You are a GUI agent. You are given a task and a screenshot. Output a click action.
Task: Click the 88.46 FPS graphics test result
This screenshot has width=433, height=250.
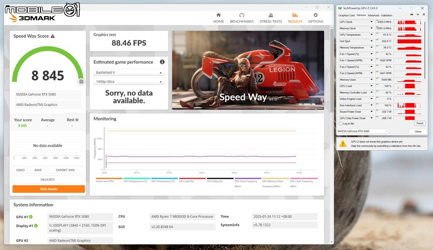click(x=129, y=43)
